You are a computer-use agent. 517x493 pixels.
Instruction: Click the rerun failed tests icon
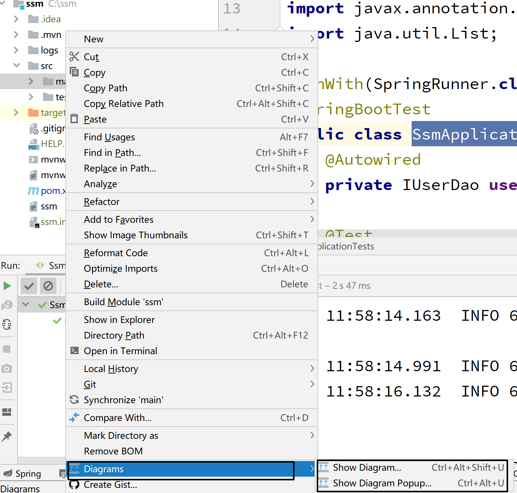(7, 305)
